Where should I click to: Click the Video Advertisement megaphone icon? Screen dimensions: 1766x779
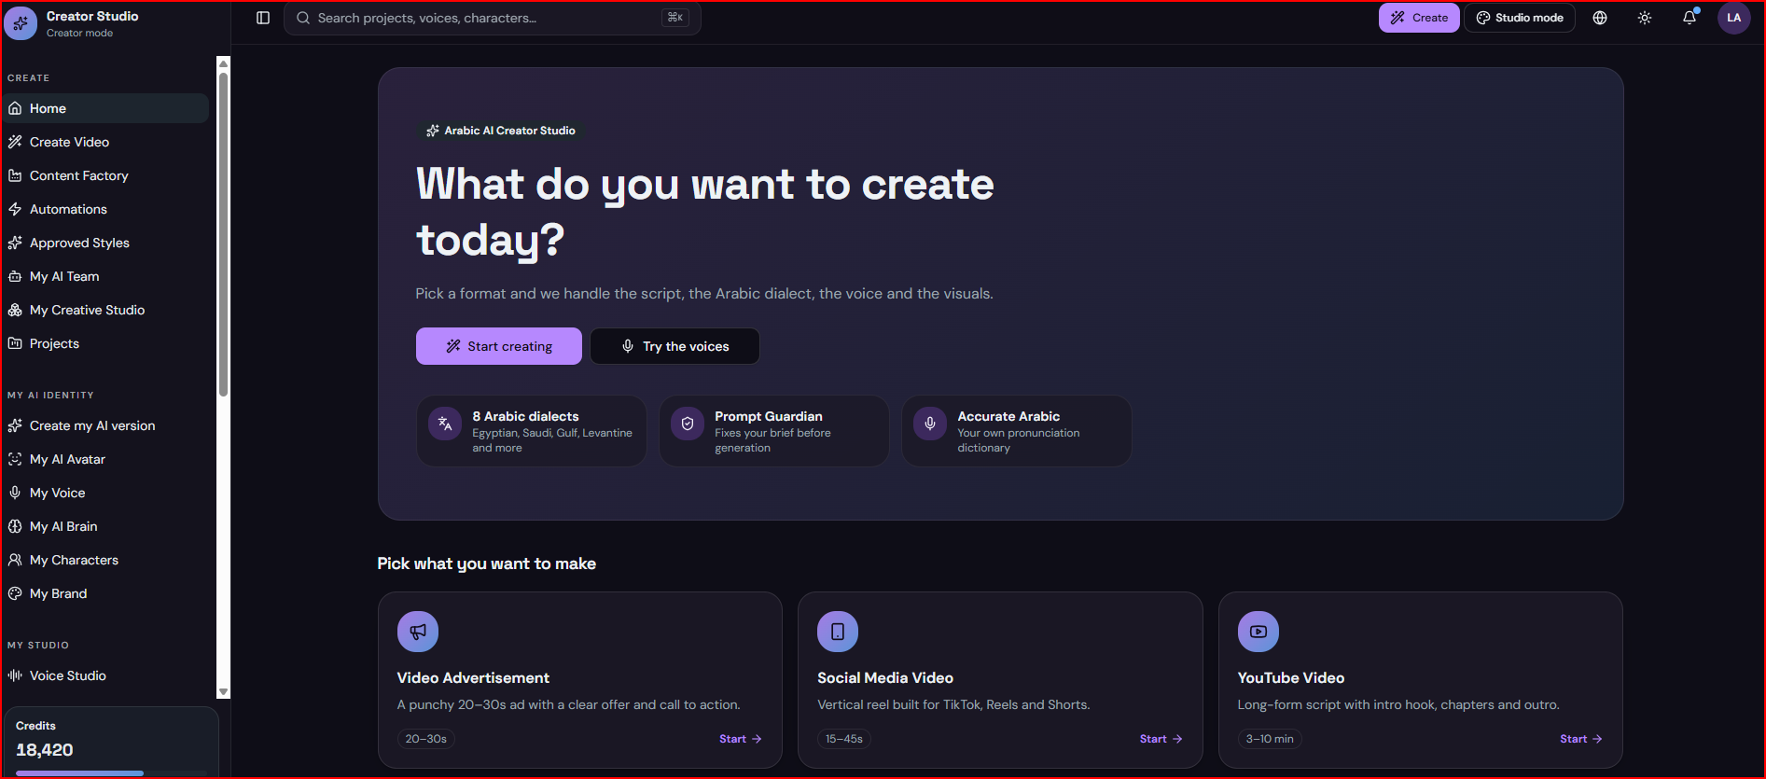[x=418, y=632]
